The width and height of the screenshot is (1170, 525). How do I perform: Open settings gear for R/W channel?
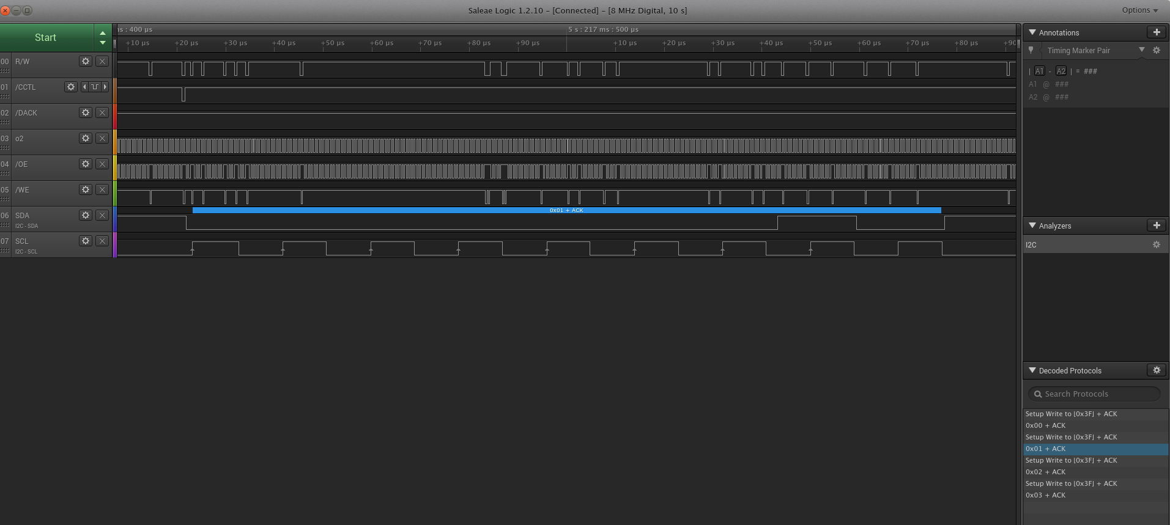point(86,61)
